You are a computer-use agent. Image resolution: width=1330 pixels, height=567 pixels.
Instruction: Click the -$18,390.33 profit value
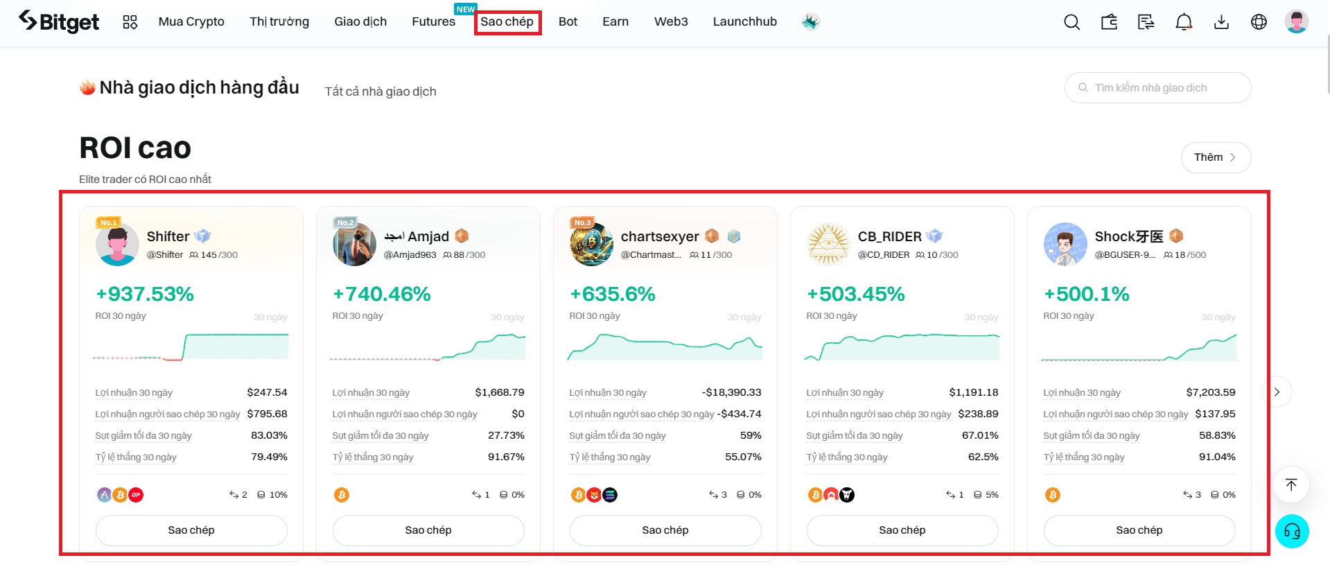coord(731,392)
